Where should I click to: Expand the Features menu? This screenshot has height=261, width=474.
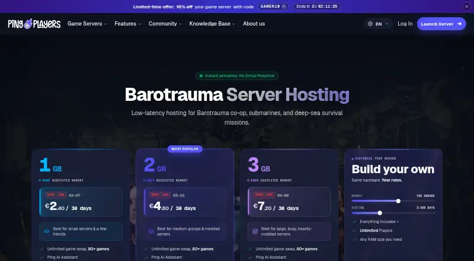tap(127, 24)
